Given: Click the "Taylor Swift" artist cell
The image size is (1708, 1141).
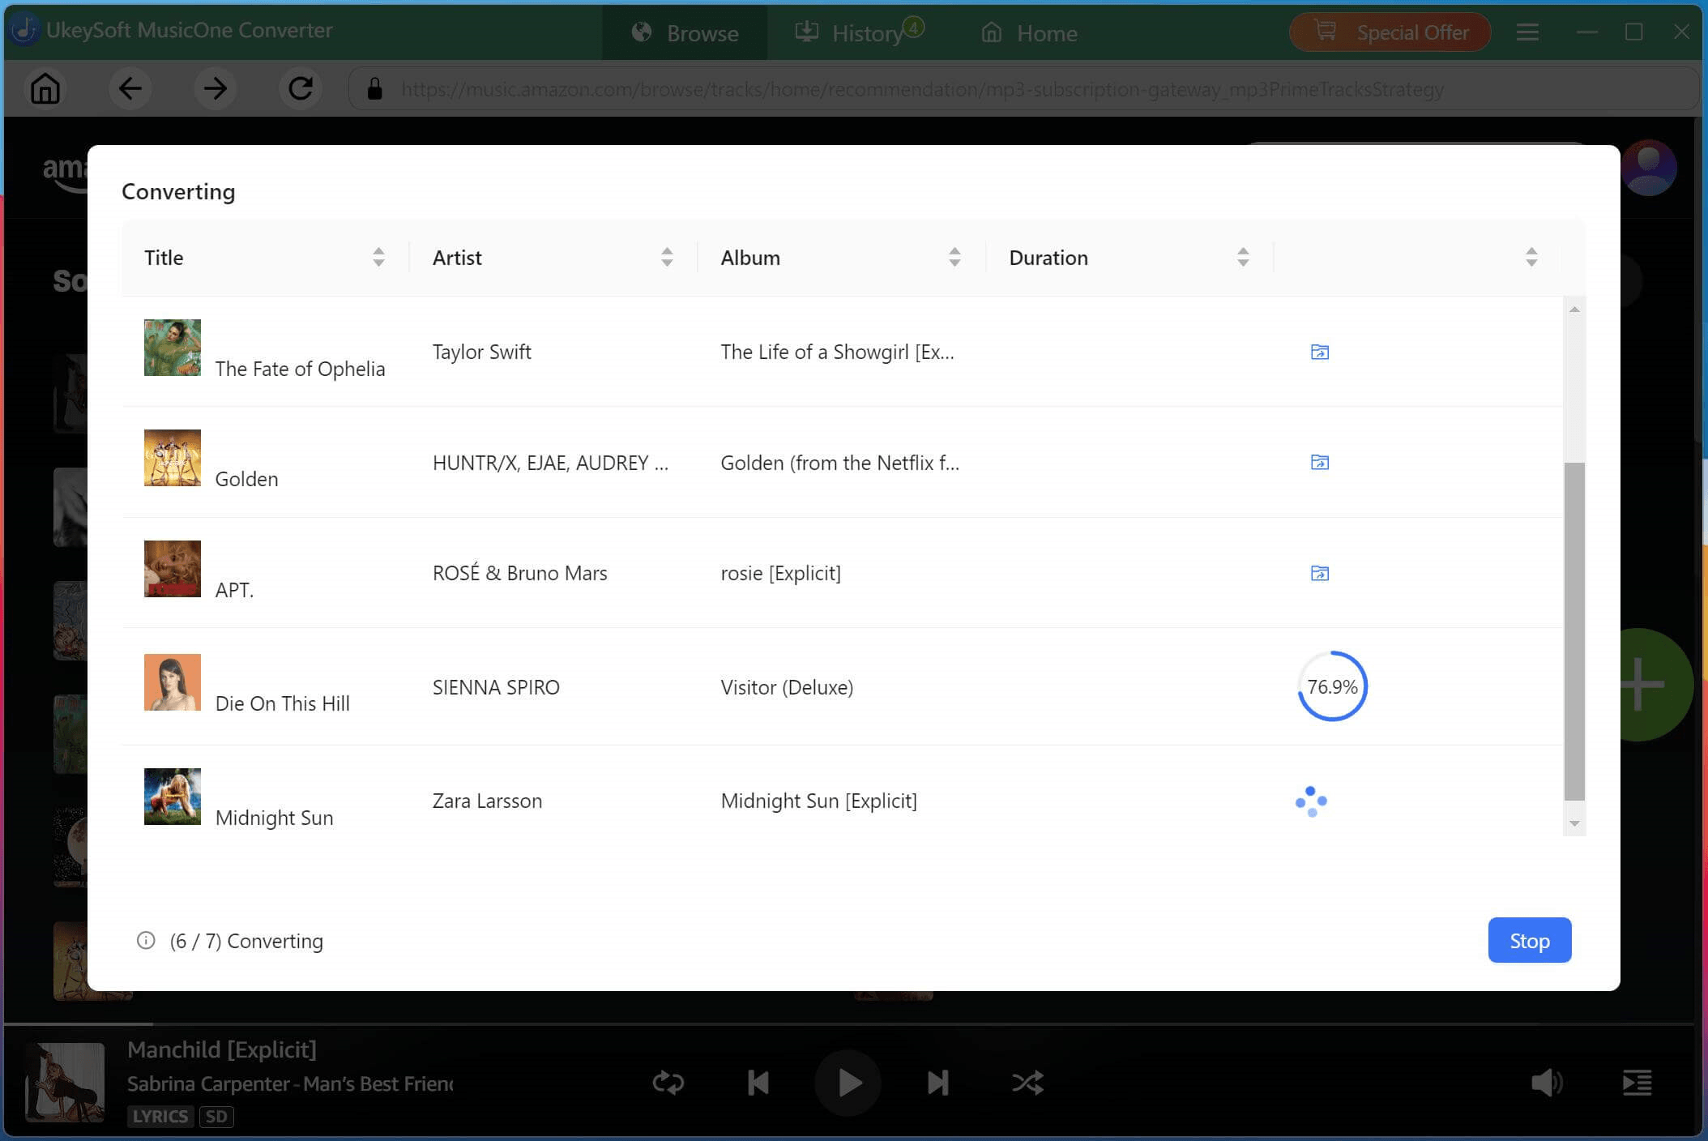Looking at the screenshot, I should coord(482,352).
